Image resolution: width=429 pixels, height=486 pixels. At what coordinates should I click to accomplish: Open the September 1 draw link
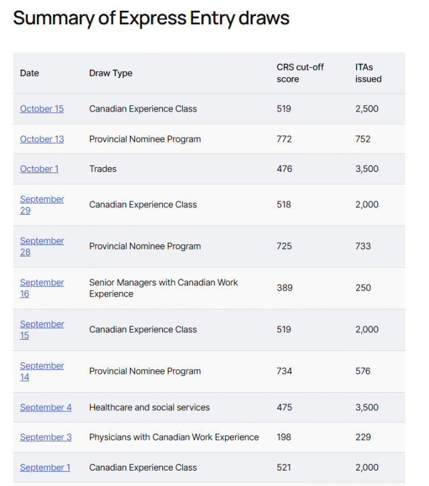(45, 467)
